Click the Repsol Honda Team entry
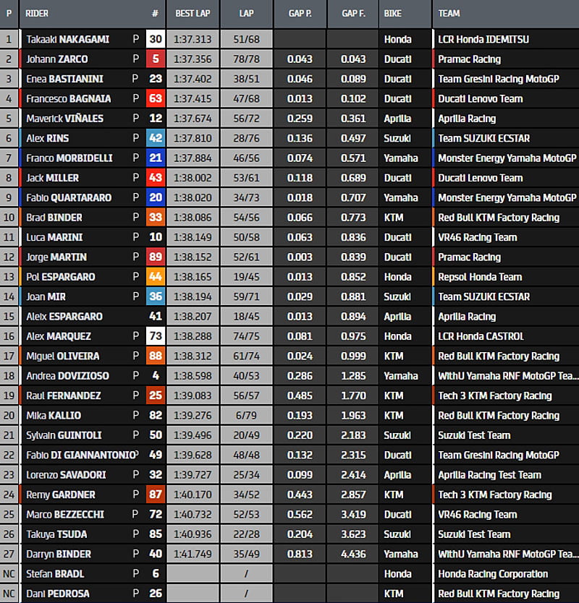Viewport: 579px width, 603px height. click(480, 277)
